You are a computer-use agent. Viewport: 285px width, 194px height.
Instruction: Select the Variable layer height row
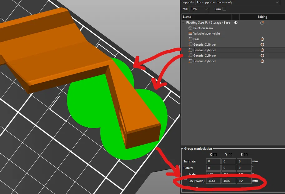[x=233, y=34]
